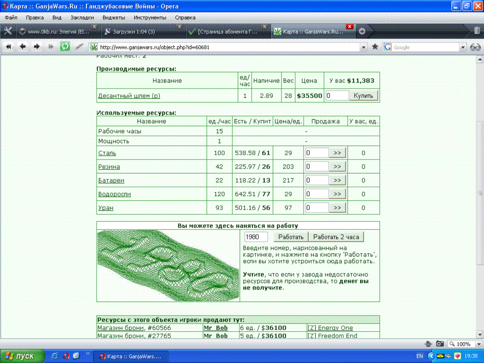Click the helmet purchase quantity field
The image size is (484, 363).
tap(337, 96)
